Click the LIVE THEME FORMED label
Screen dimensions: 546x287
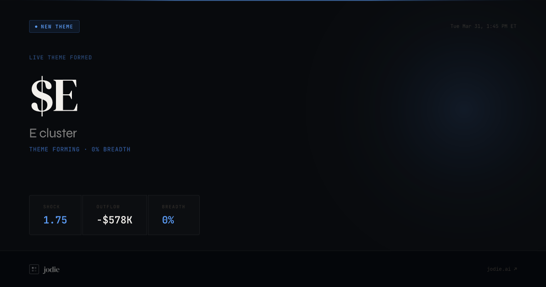coord(61,57)
